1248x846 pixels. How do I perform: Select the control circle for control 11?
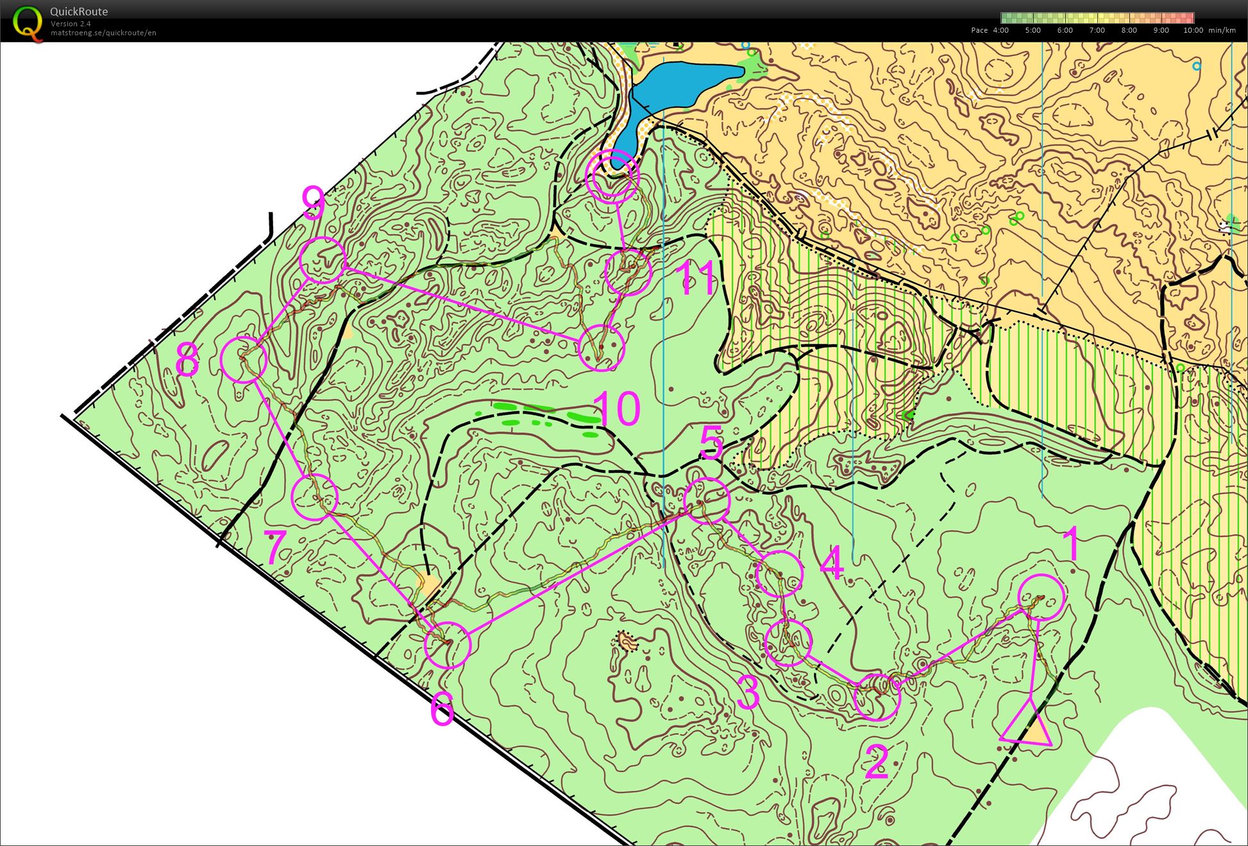coord(628,272)
